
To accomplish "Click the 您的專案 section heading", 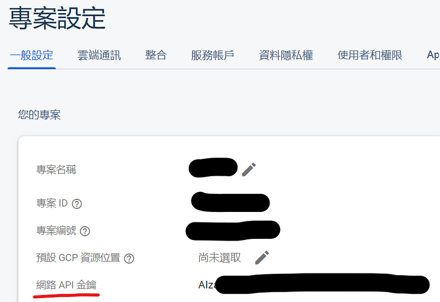I will coord(39,115).
